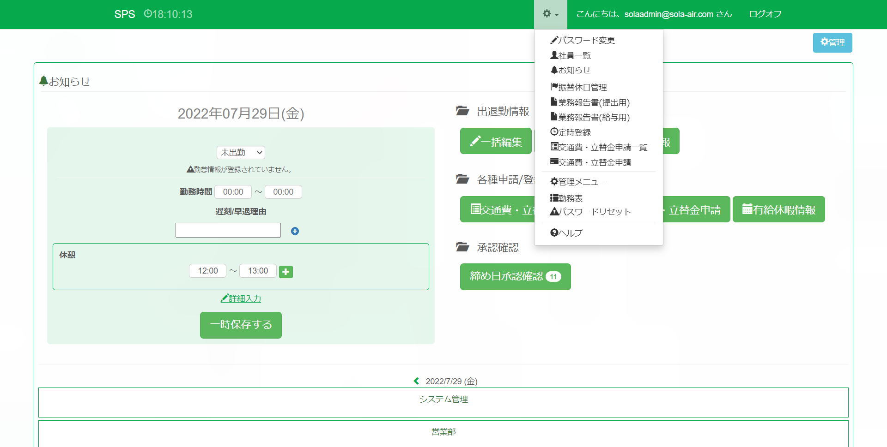Image resolution: width=887 pixels, height=447 pixels.
Task: Click the blue plus icon beside late reason field
Action: point(295,231)
